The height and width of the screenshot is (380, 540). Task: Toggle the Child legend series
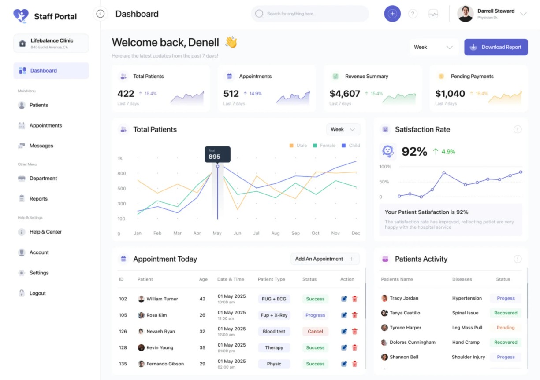click(350, 146)
